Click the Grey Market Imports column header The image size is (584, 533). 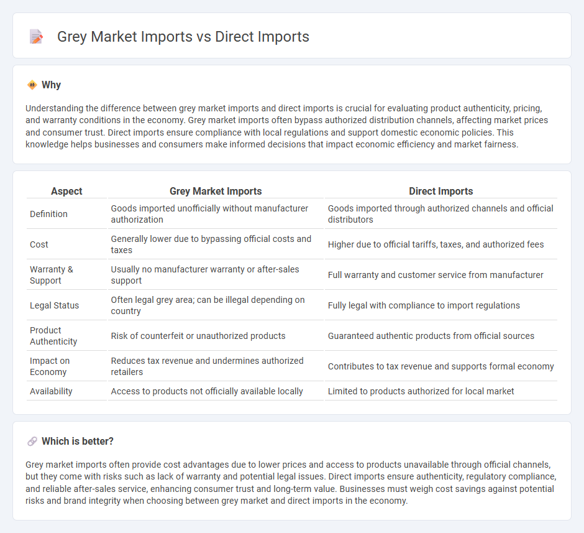pyautogui.click(x=216, y=191)
